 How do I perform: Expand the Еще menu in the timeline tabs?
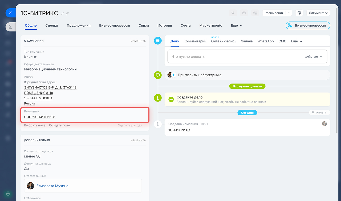coord(297,41)
